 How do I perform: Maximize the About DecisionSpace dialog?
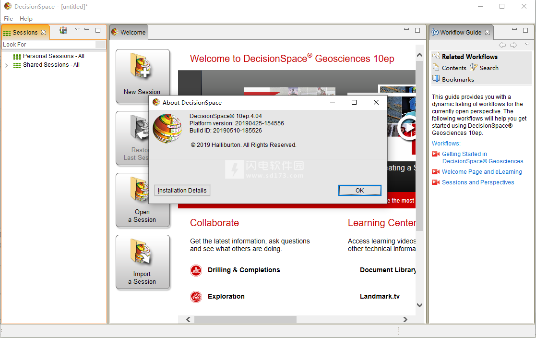pos(354,102)
